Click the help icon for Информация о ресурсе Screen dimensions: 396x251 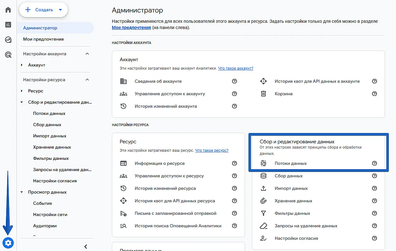pos(234,163)
